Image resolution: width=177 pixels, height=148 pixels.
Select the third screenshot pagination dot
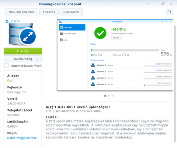(113, 96)
